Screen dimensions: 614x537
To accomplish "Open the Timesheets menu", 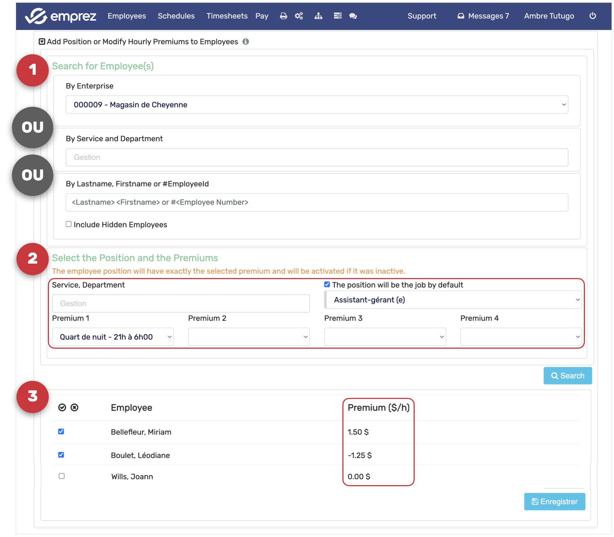I will click(227, 16).
